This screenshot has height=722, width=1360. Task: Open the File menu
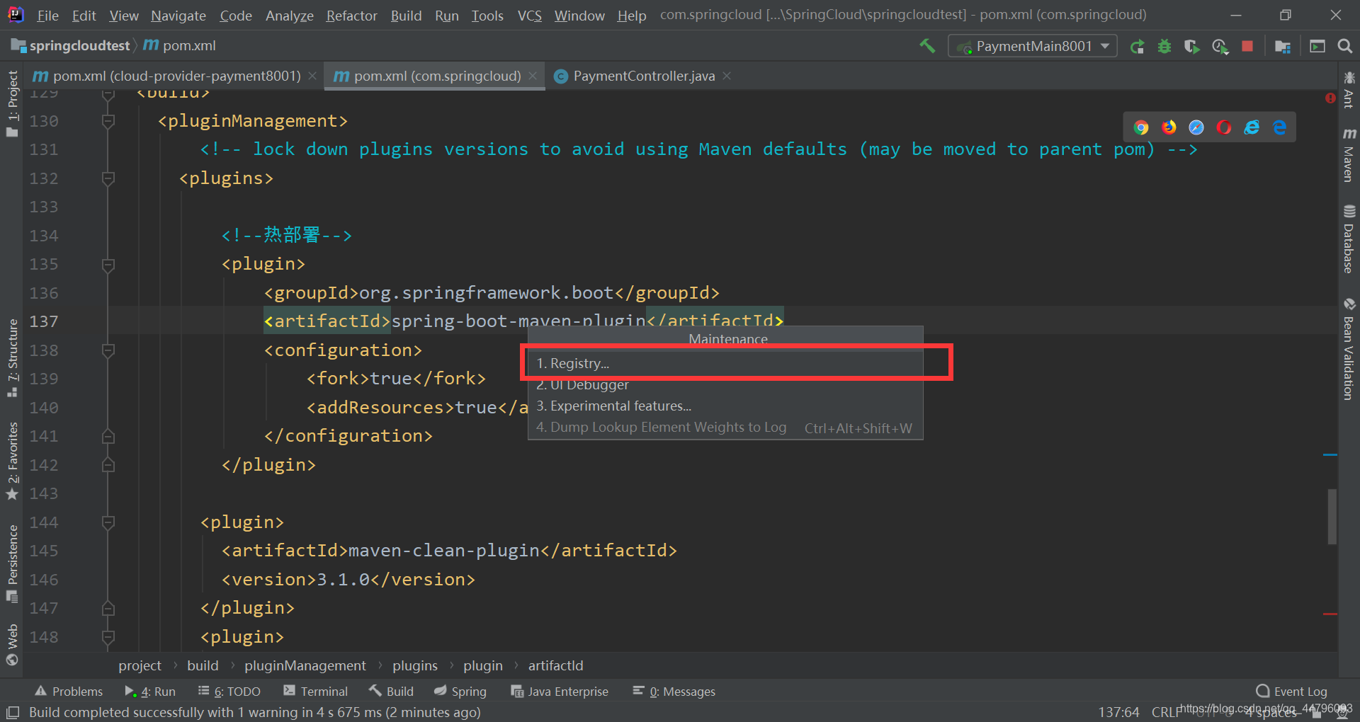point(47,16)
